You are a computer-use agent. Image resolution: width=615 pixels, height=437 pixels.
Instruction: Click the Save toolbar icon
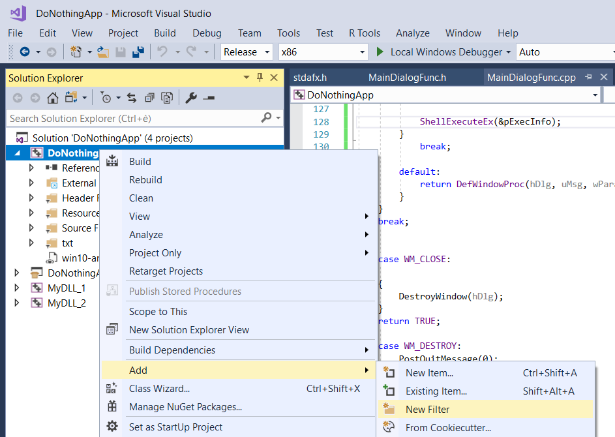click(121, 52)
